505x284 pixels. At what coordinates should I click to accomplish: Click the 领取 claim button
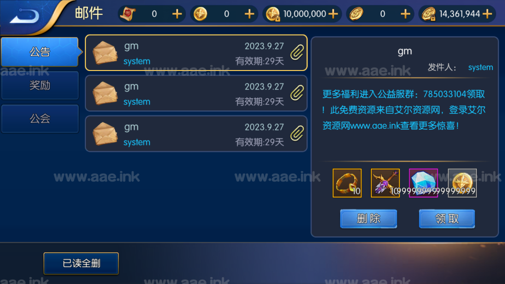447,218
